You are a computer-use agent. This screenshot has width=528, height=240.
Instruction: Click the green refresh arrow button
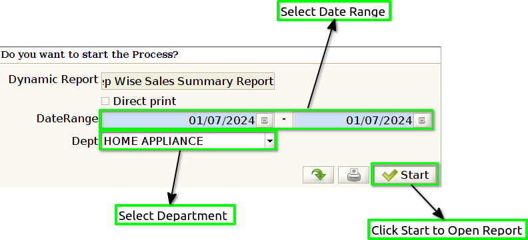318,175
